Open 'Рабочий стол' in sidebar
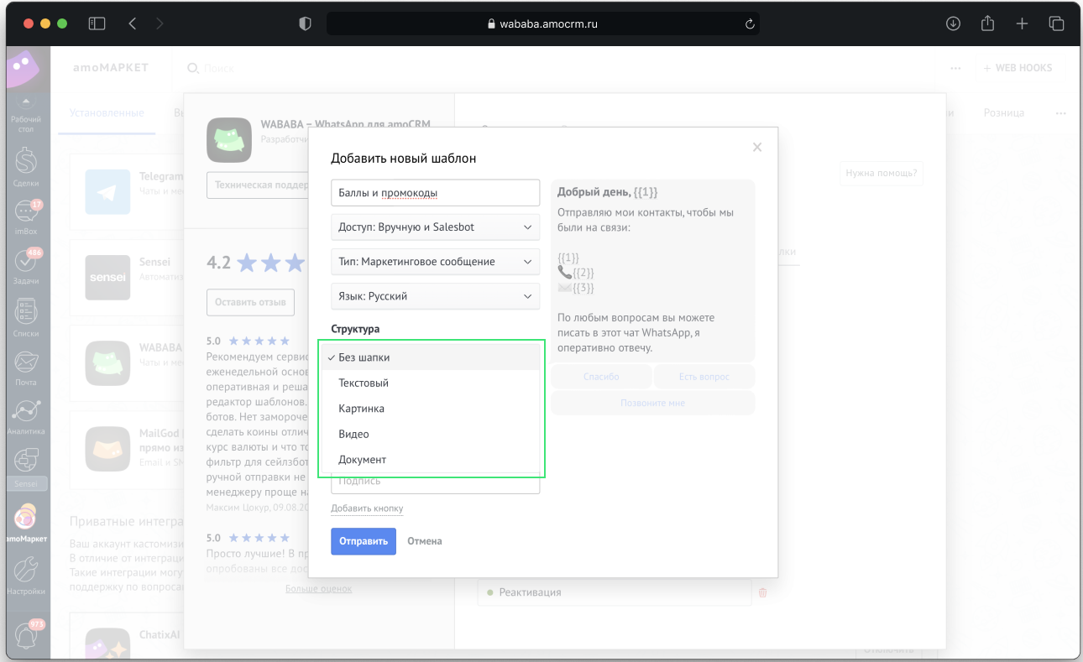Screen dimensions: 1083x662 click(25, 115)
